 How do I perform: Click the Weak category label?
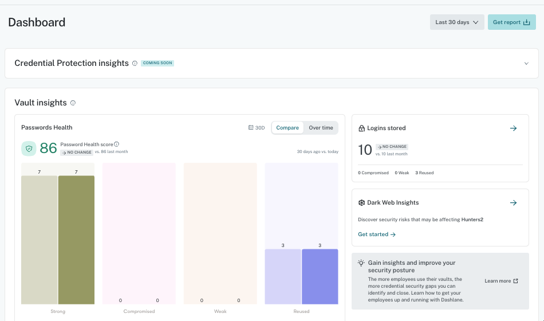[220, 312]
